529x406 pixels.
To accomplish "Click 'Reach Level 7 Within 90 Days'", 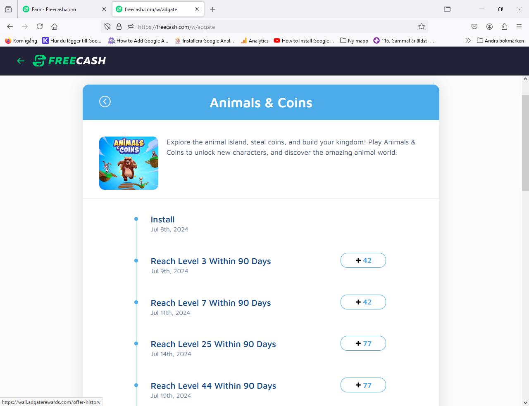I will click(211, 303).
